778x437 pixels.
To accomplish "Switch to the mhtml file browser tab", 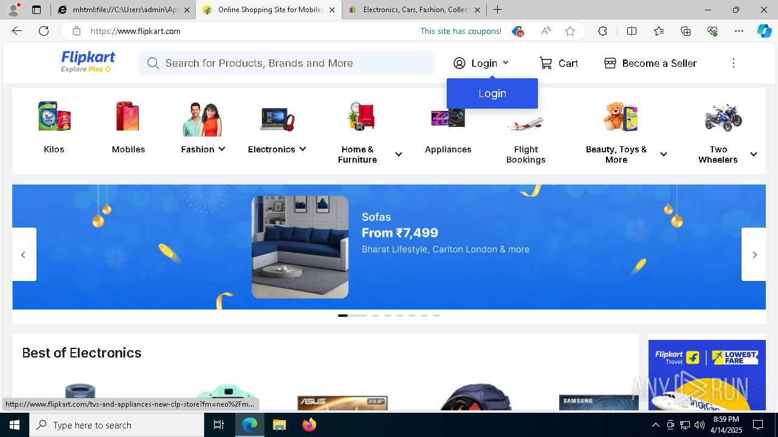I will (x=123, y=10).
